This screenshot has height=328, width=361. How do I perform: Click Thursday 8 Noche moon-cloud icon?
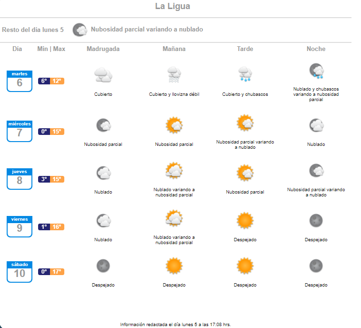317,171
